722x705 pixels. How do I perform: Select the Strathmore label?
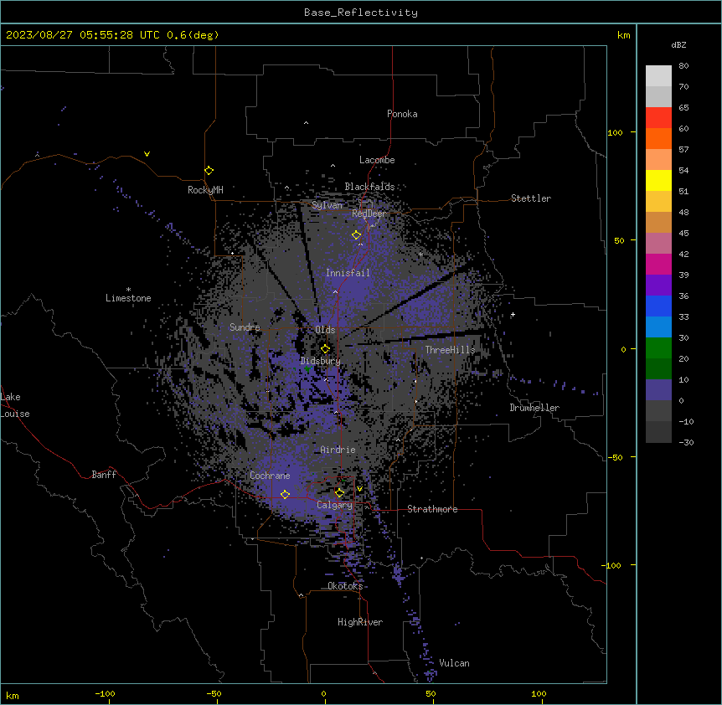tap(432, 509)
